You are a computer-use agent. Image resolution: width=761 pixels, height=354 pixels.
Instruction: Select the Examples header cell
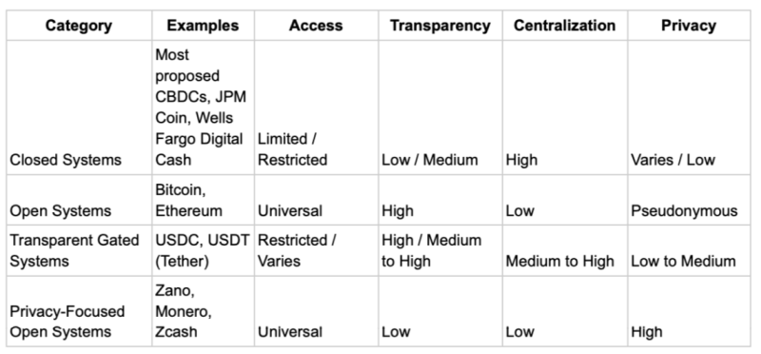(x=203, y=26)
